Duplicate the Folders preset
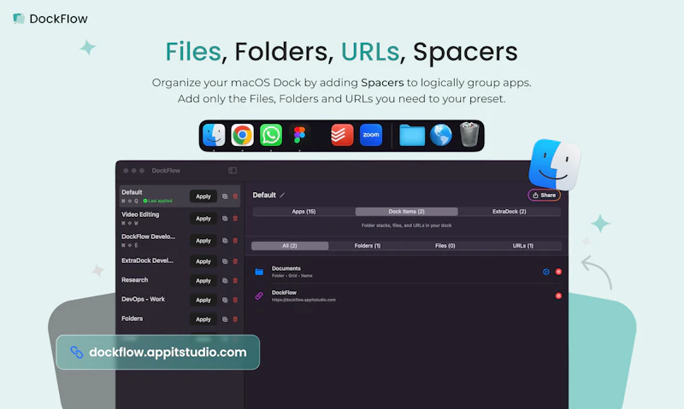Screen dimensions: 684x409 [x=225, y=319]
